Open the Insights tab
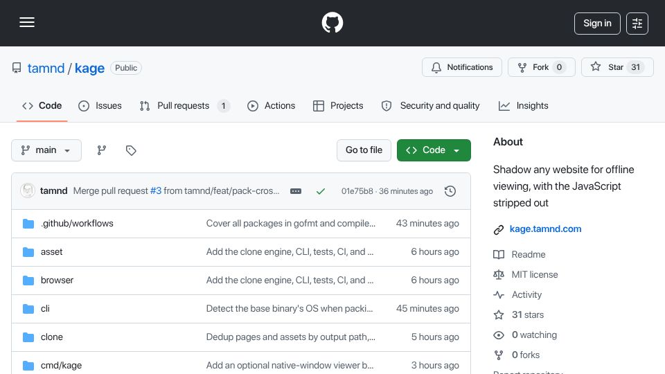This screenshot has height=374, width=665. pyautogui.click(x=524, y=105)
